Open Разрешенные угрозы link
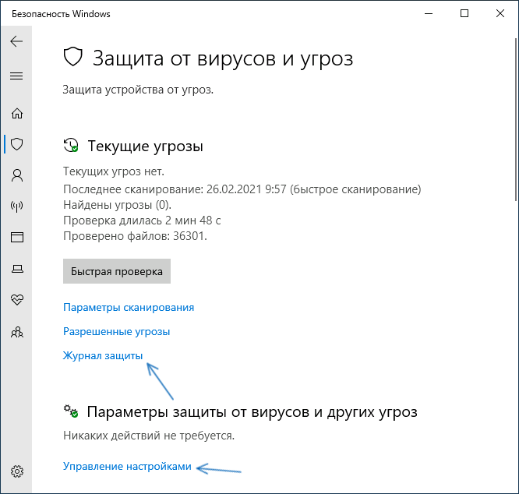This screenshot has height=494, width=519. click(x=117, y=331)
